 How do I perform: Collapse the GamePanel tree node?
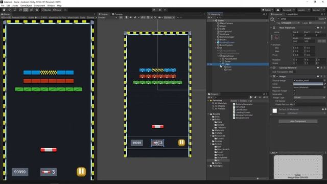(218, 56)
